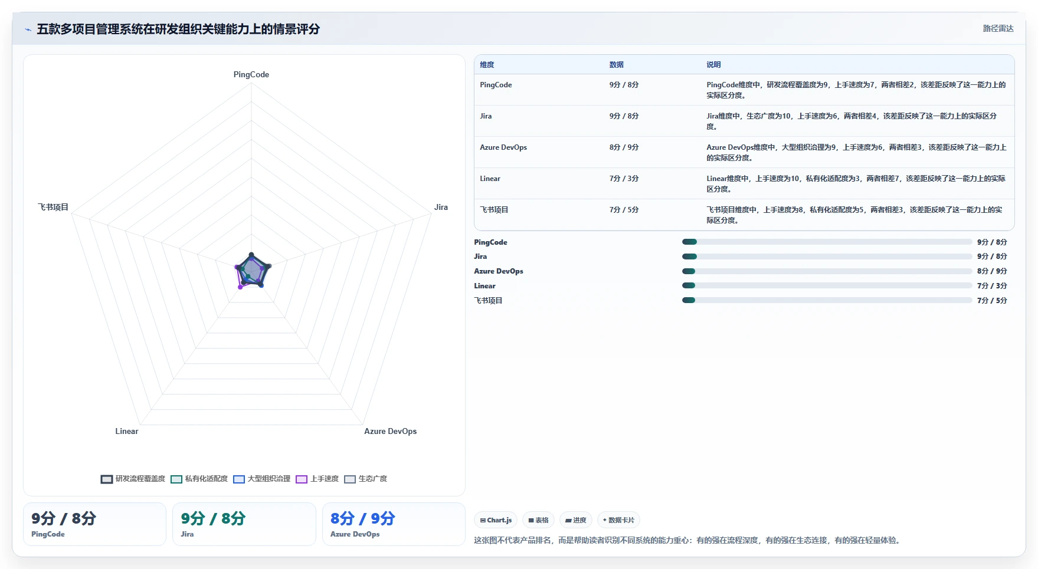Click the 8分 / 9分 value in the table's Azure DevOps row
Viewport: 1038px width, 569px height.
pyautogui.click(x=624, y=147)
